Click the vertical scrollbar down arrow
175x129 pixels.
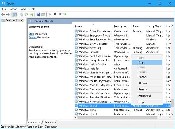pos(173,114)
